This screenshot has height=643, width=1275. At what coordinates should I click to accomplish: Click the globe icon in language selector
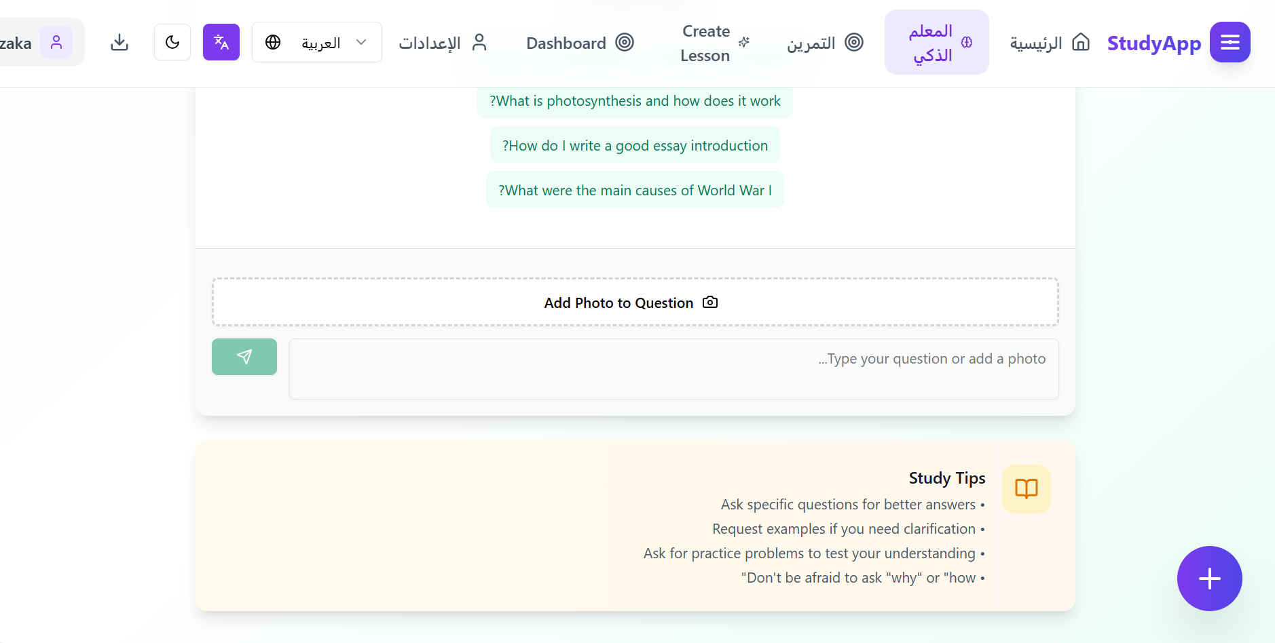(273, 42)
